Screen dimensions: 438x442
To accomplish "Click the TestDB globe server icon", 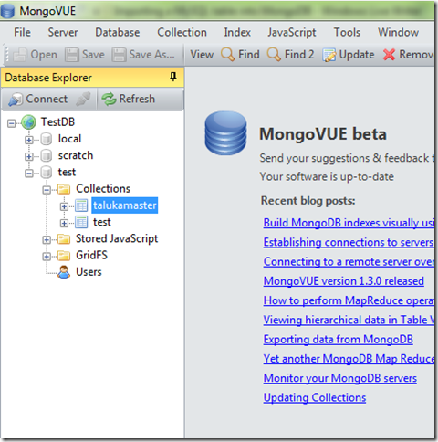I will point(29,122).
